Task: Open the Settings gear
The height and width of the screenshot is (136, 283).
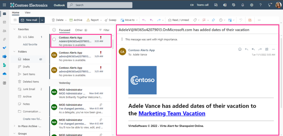Action: (x=251, y=5)
